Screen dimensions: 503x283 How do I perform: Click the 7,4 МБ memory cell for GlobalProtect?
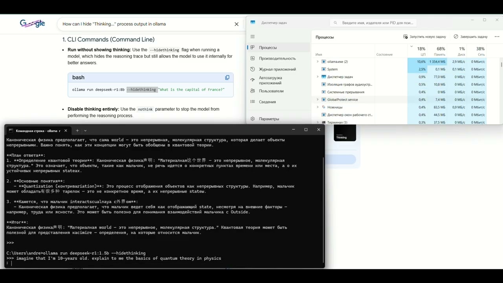coord(440,99)
